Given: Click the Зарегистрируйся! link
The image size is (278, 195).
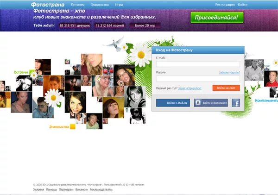Looking at the screenshot, I should coord(190,88).
